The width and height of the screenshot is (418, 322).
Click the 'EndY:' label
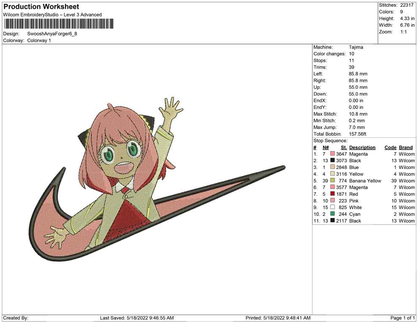pos(320,107)
